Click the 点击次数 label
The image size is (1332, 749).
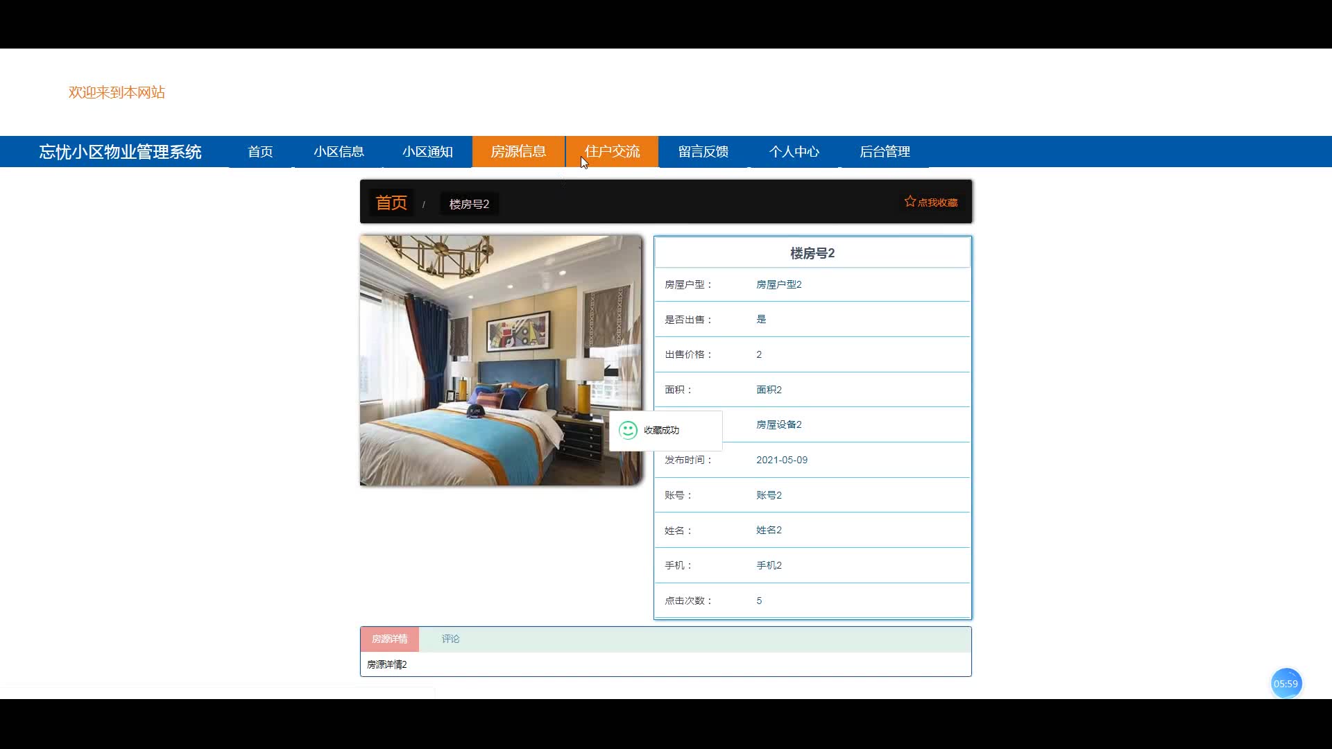tap(688, 601)
